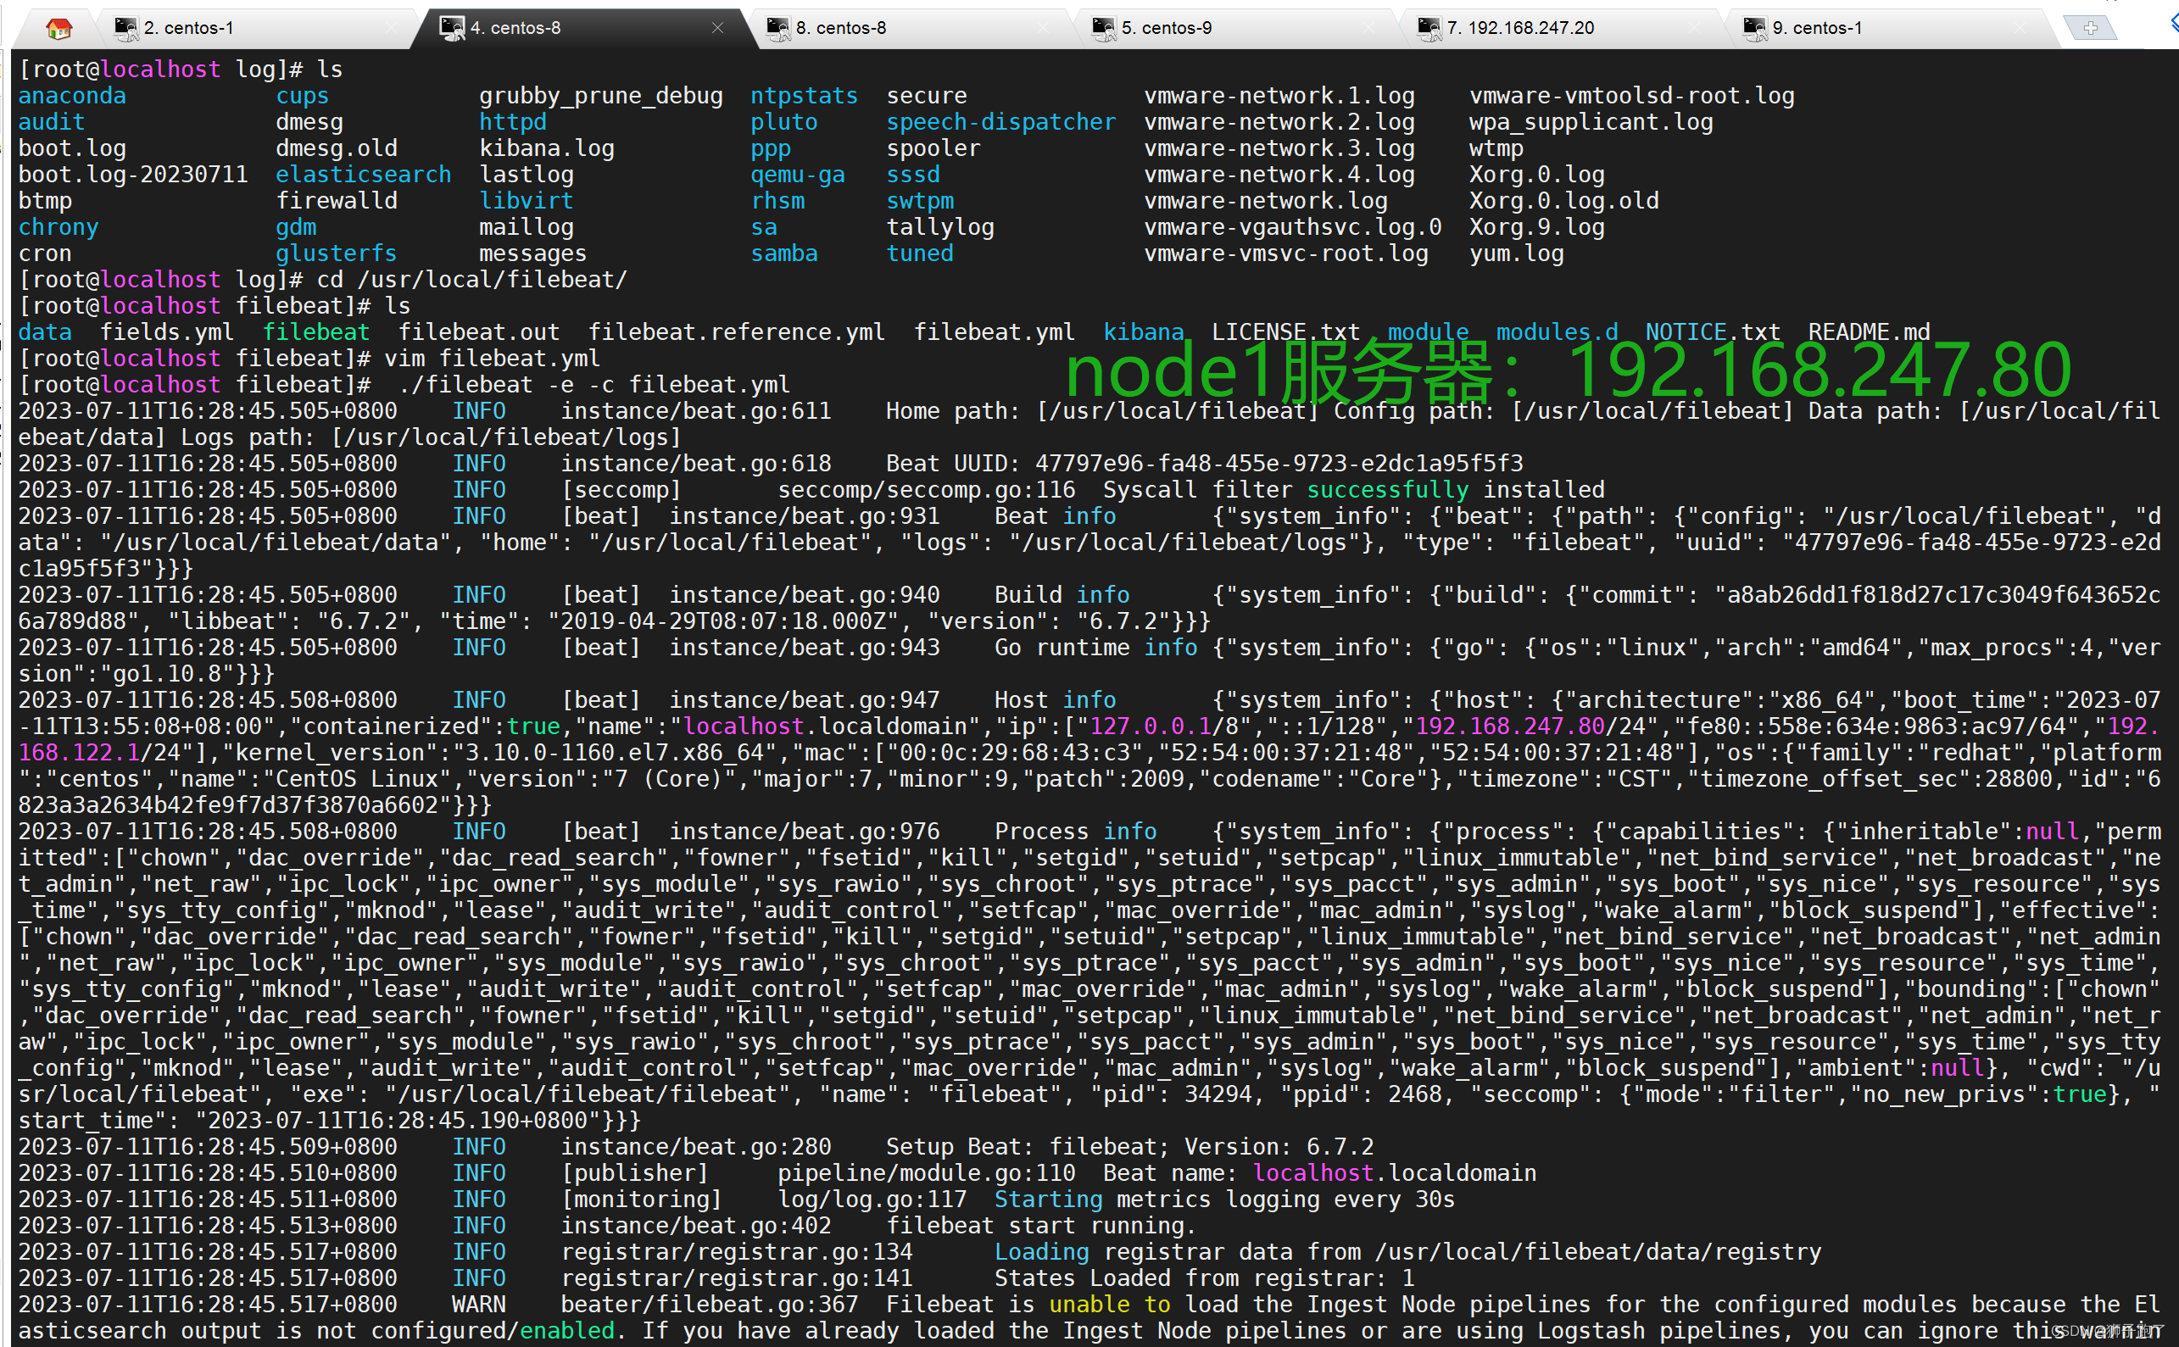Click 'wpa_supplicant.log' file name
Image resolution: width=2179 pixels, height=1347 pixels.
point(1591,122)
